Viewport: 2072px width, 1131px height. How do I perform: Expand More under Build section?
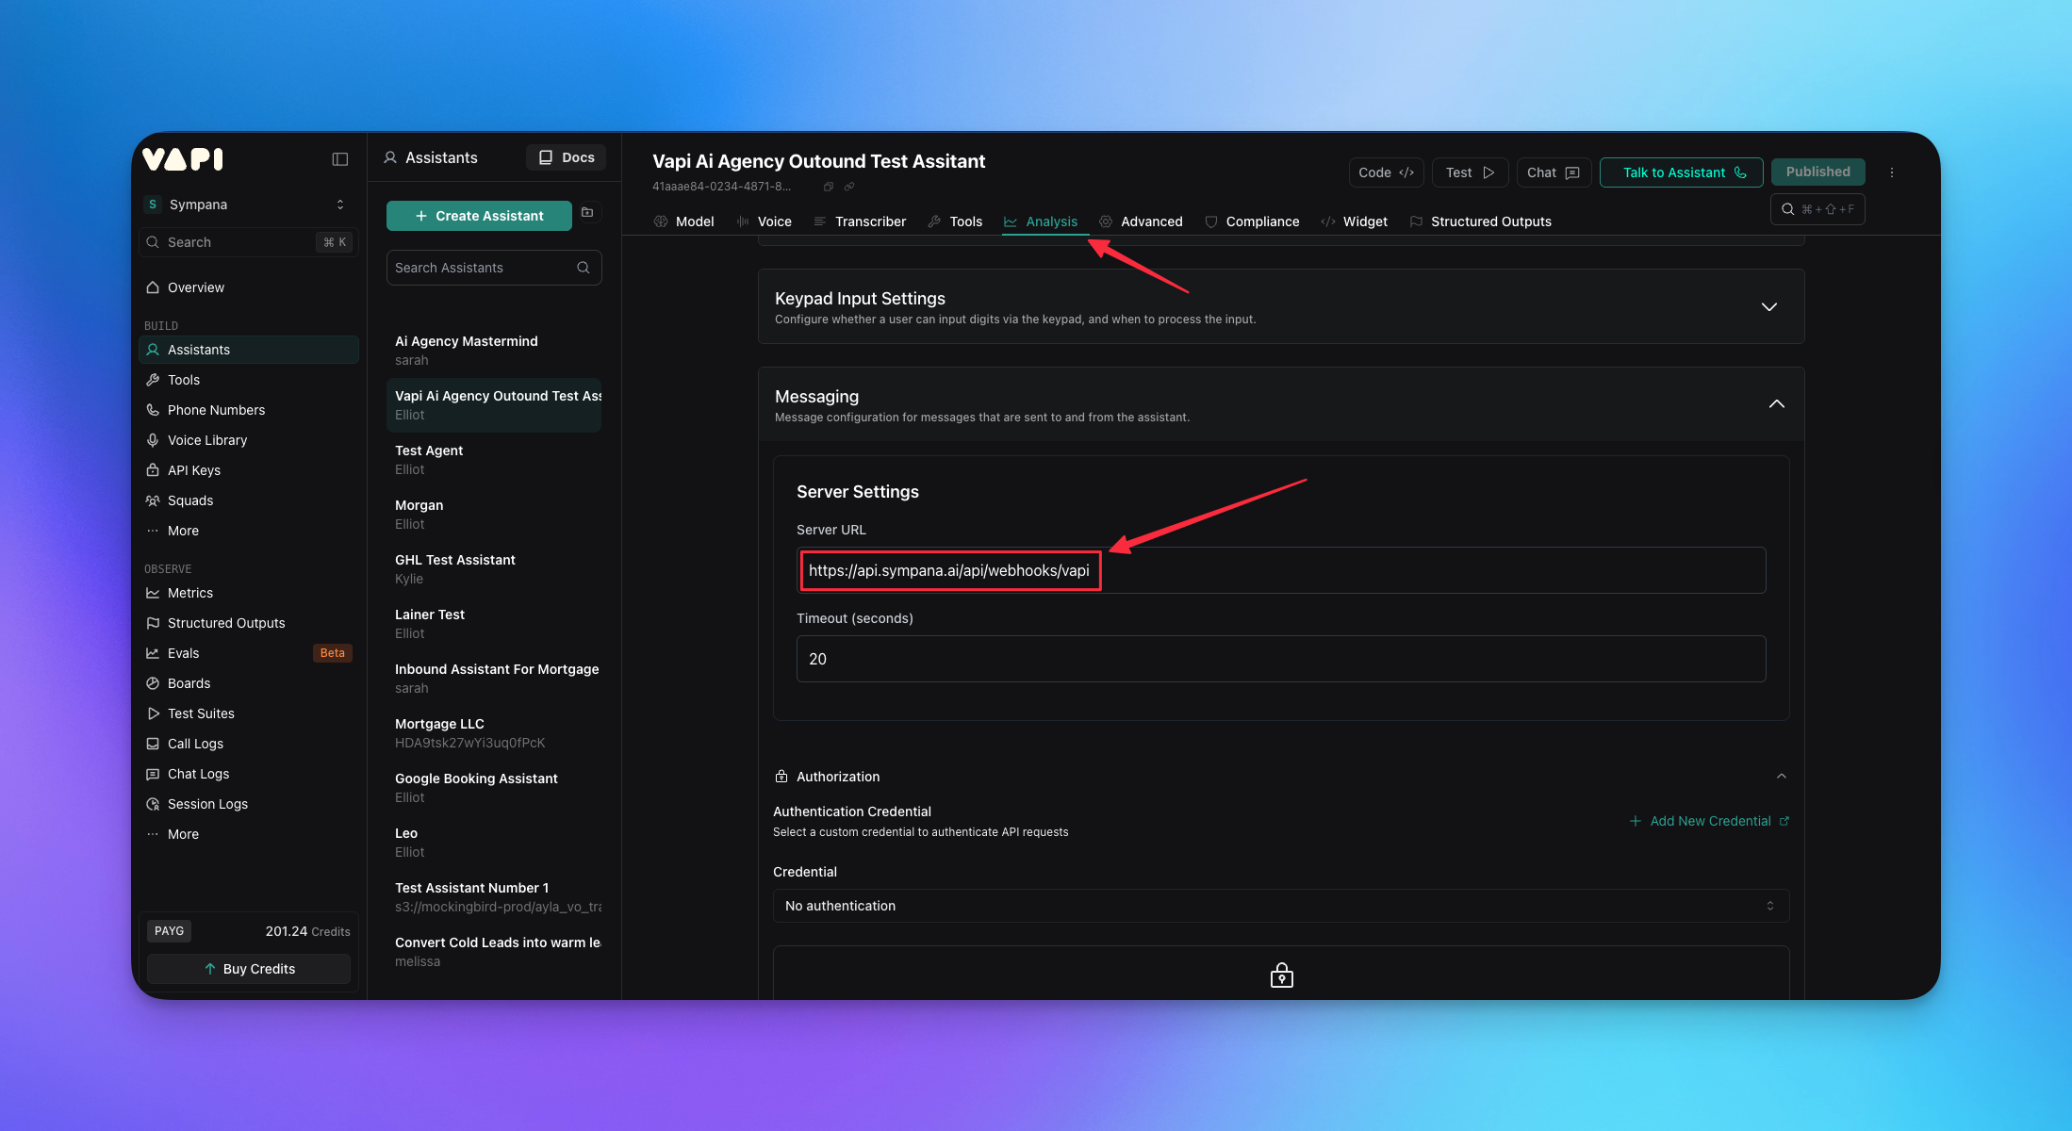point(249,531)
